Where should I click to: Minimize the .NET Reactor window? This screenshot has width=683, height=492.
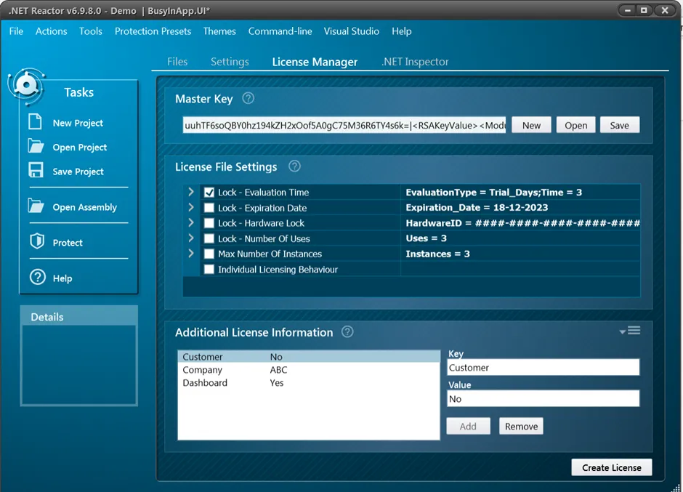pos(628,10)
